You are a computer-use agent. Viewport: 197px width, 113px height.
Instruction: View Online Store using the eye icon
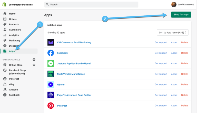(x=34, y=65)
